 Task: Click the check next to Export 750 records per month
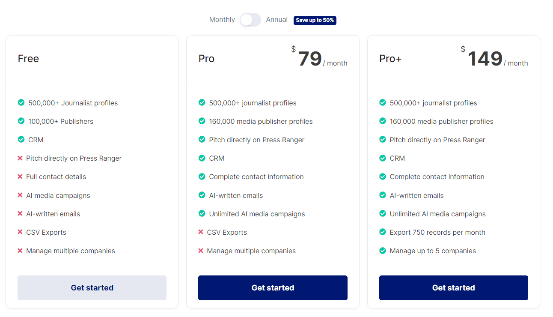coord(382,232)
